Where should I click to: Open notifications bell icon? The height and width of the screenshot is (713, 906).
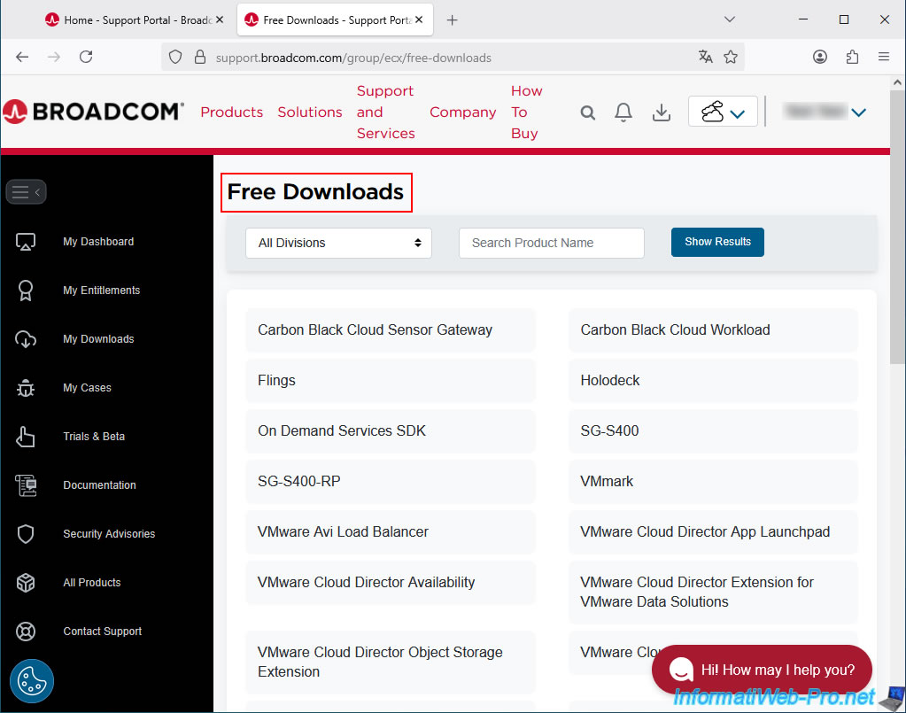pyautogui.click(x=623, y=112)
